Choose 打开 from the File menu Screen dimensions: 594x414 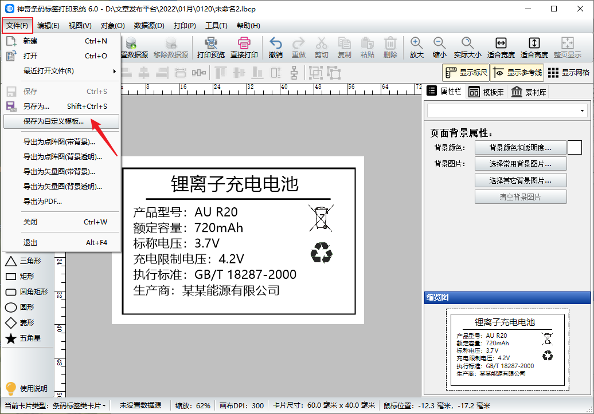[61, 56]
